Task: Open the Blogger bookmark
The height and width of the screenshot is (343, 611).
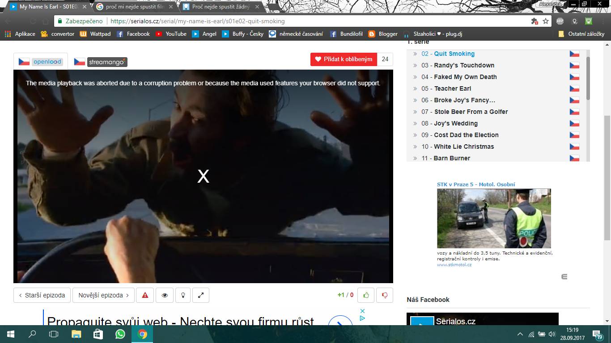Action: pyautogui.click(x=383, y=33)
